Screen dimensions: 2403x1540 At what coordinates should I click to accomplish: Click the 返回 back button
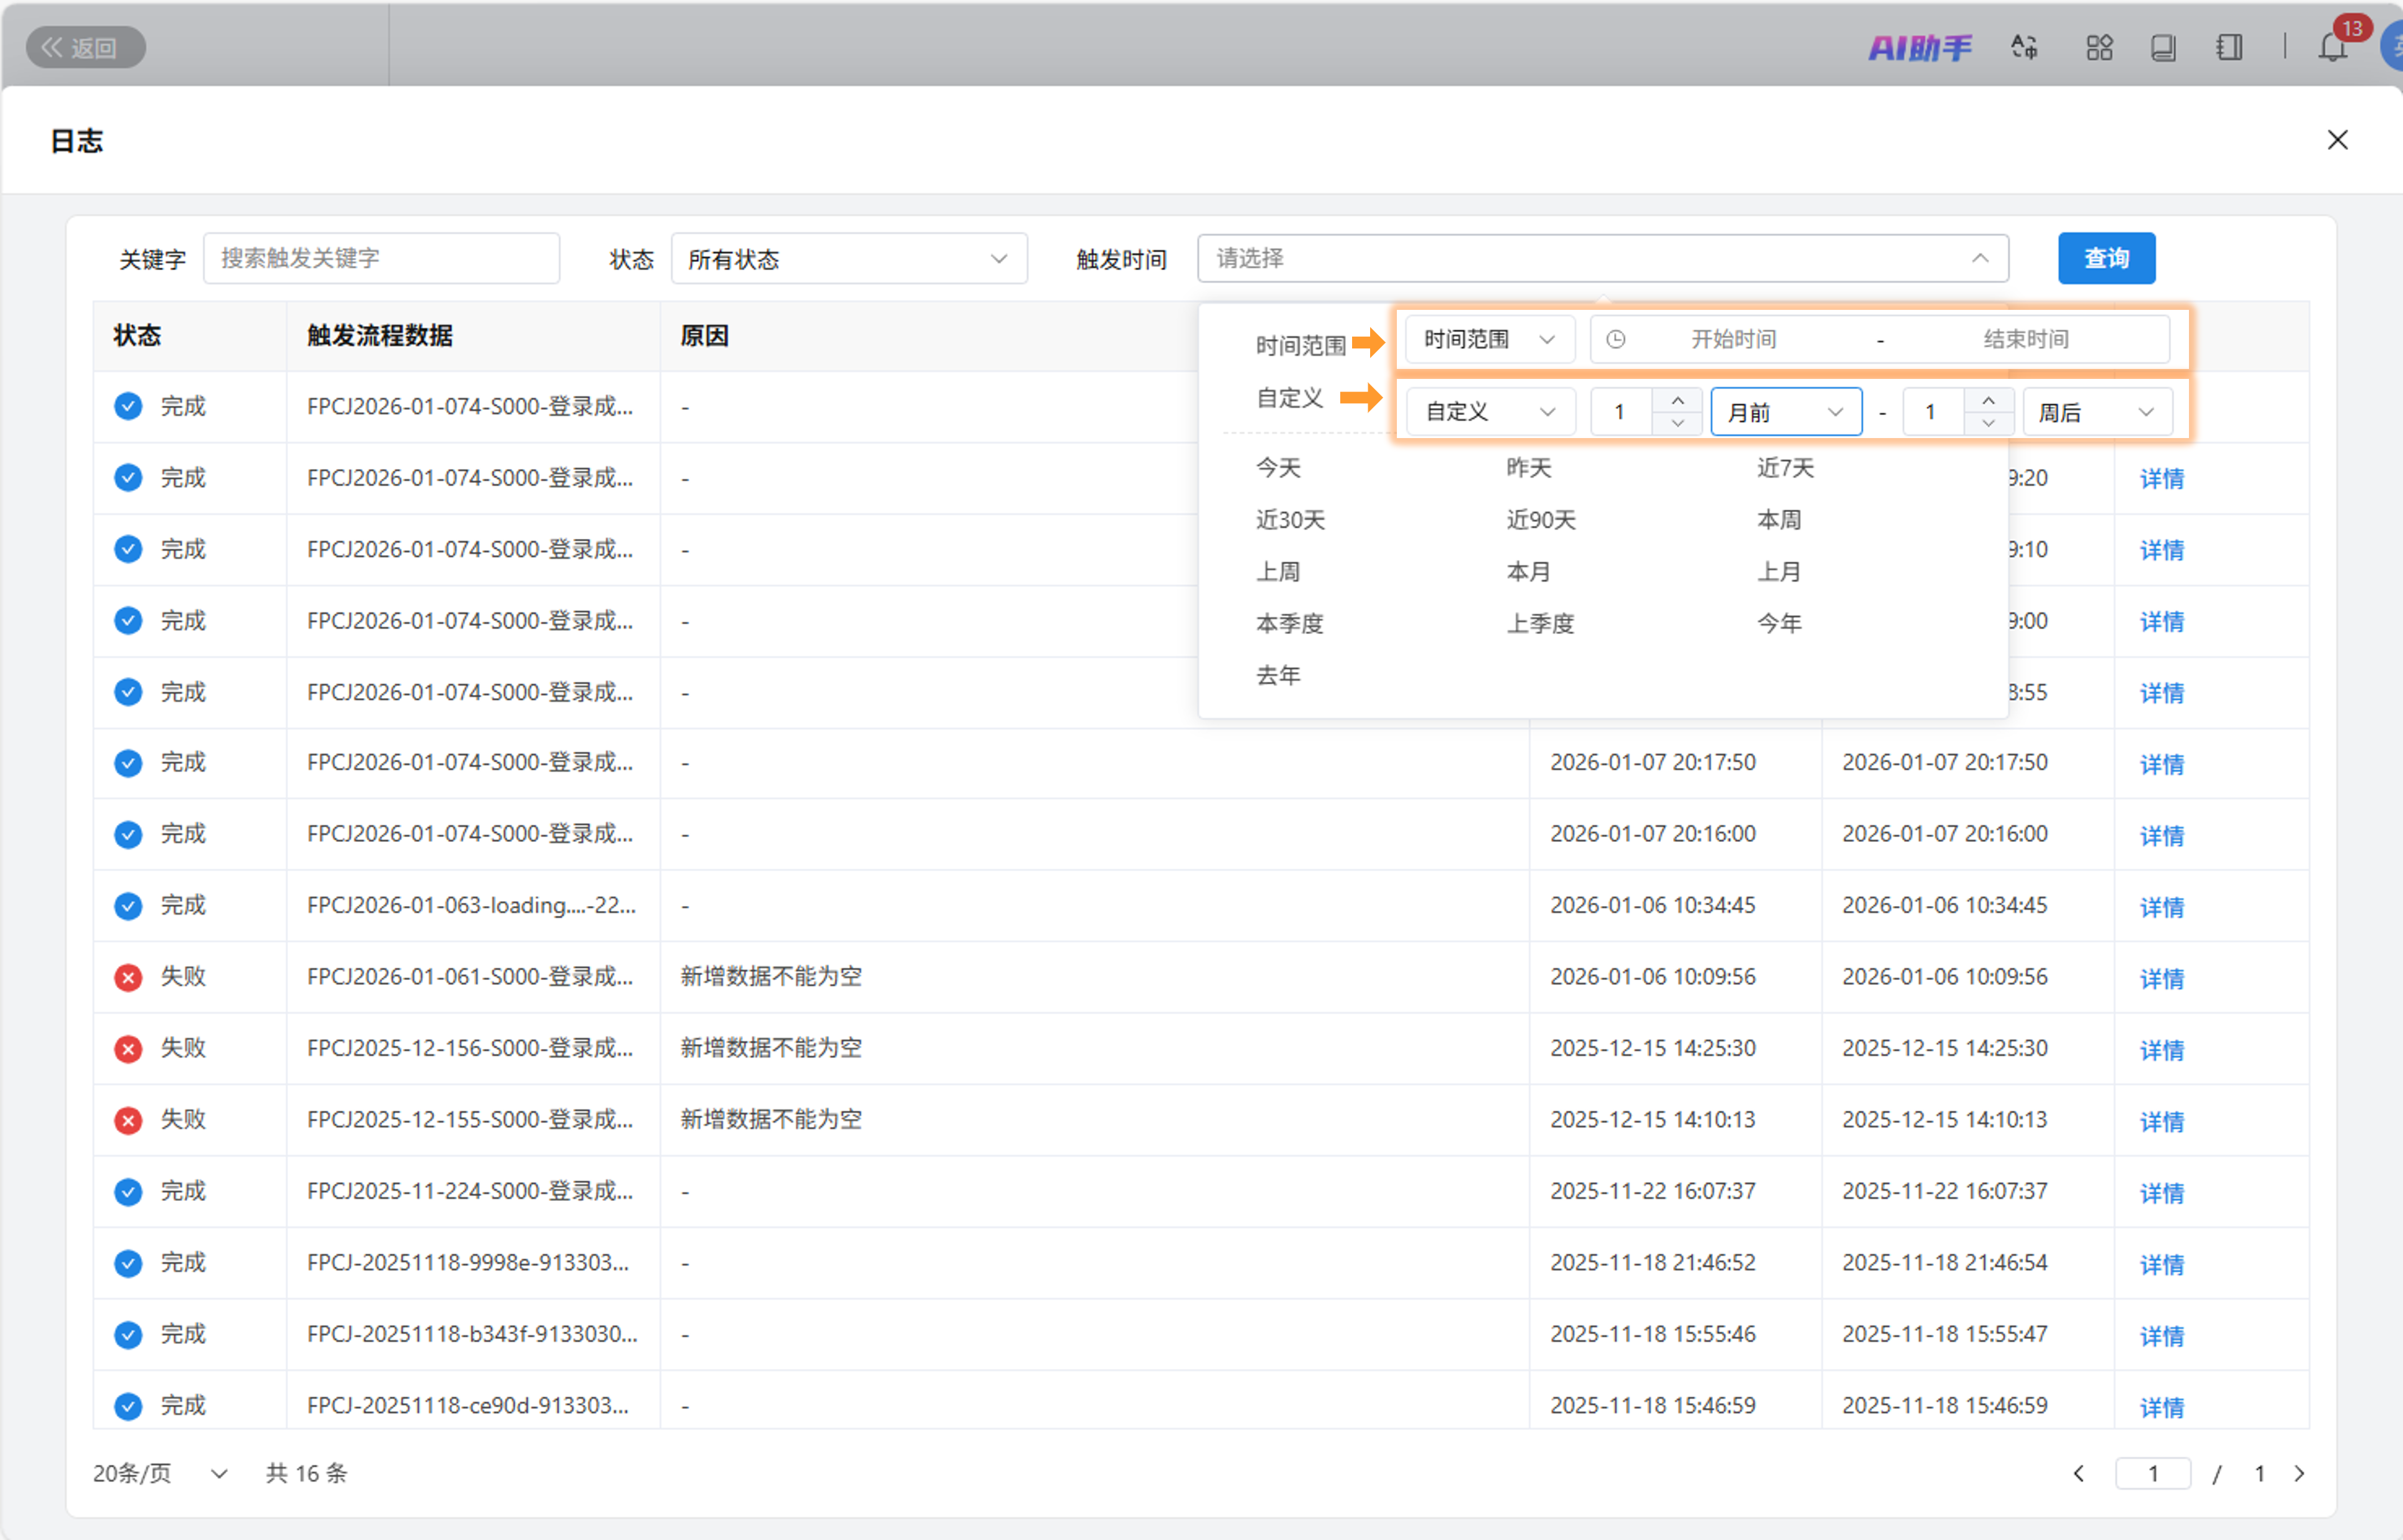[x=85, y=47]
